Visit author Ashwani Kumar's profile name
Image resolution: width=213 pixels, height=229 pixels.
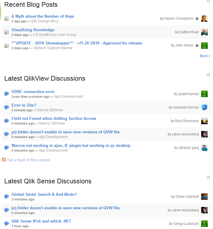pyautogui.click(x=186, y=107)
